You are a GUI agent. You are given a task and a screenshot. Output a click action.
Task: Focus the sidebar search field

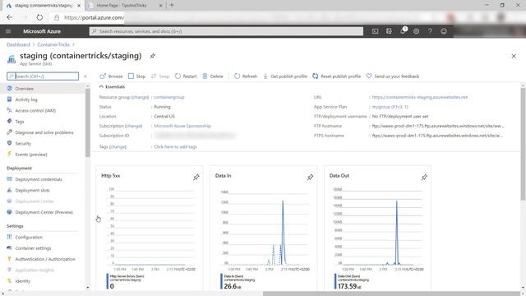[43, 76]
